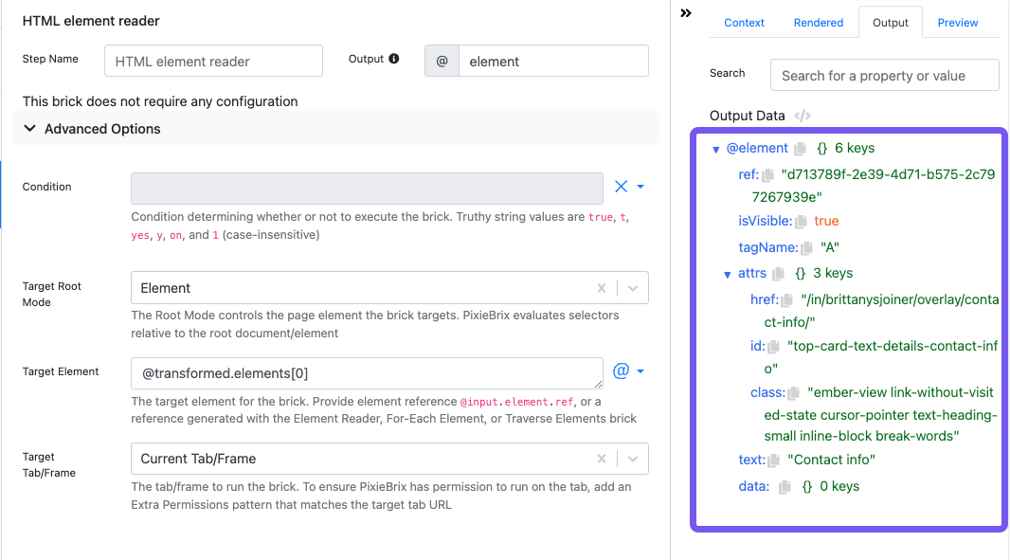Collapse the Advanced Options section

click(30, 129)
